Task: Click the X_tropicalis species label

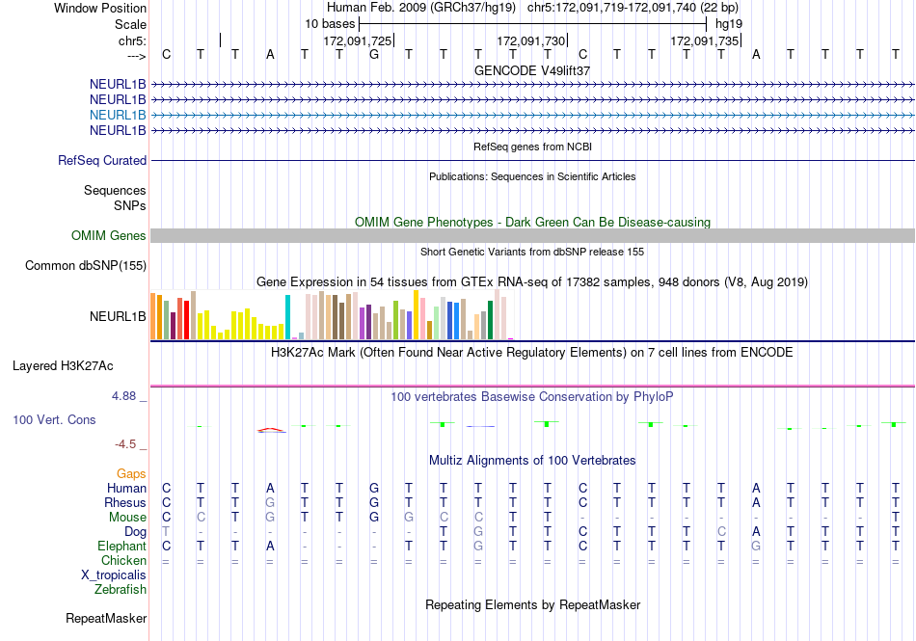Action: [114, 575]
